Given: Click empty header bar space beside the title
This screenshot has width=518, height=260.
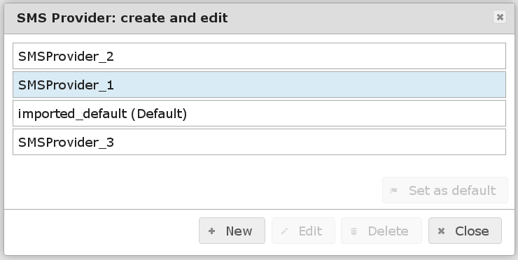Looking at the screenshot, I should (360, 17).
